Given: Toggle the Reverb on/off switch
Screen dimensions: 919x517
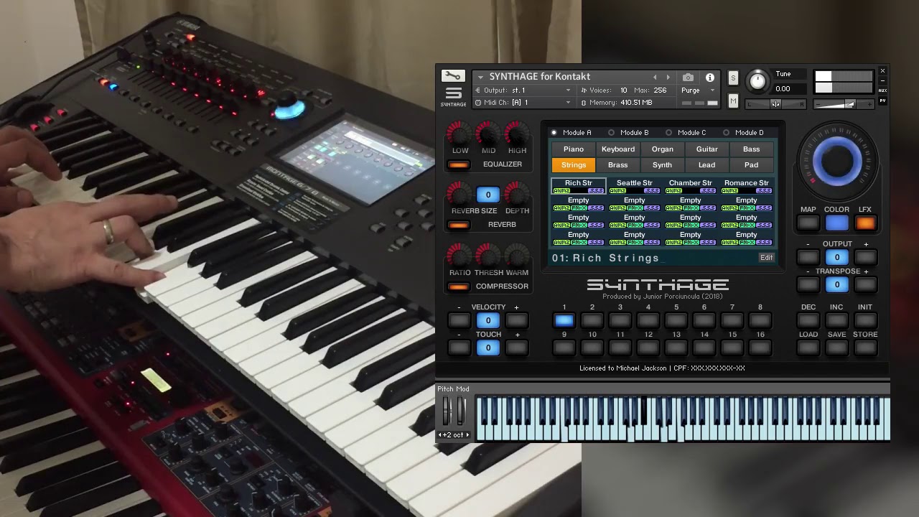Looking at the screenshot, I should coord(458,225).
